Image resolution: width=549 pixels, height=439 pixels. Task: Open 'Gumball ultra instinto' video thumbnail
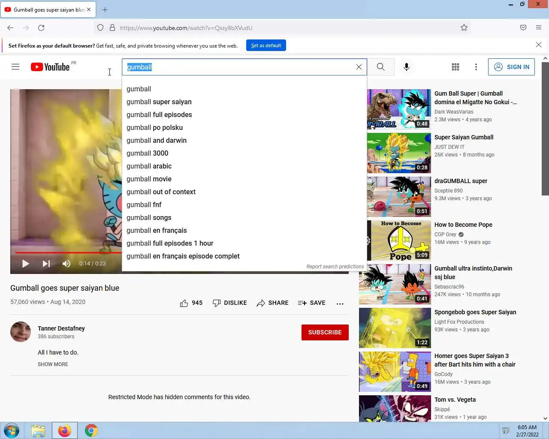point(395,284)
